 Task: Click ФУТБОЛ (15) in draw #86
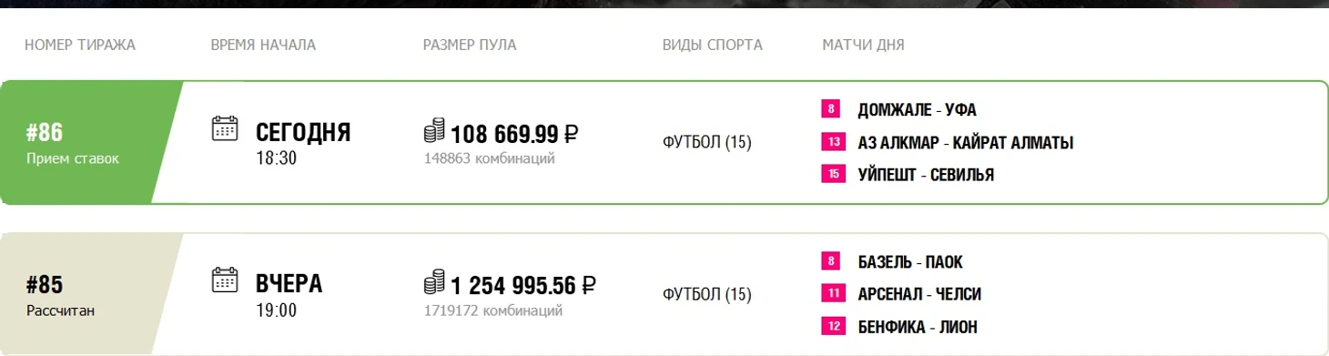pos(707,142)
